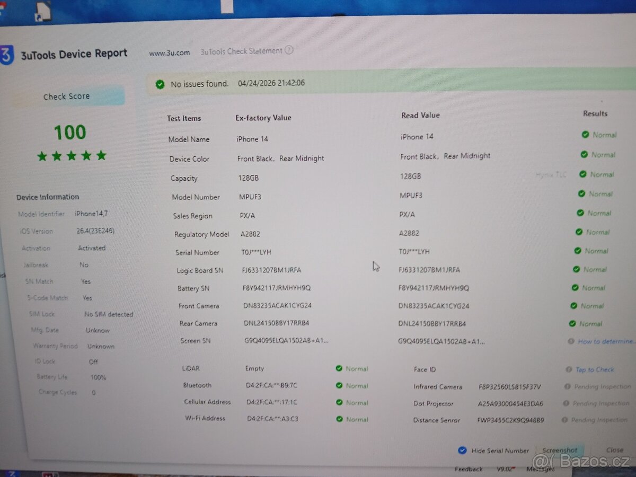Image resolution: width=636 pixels, height=477 pixels.
Task: Click the Normal check icon in Front Camera row
Action: tap(573, 305)
